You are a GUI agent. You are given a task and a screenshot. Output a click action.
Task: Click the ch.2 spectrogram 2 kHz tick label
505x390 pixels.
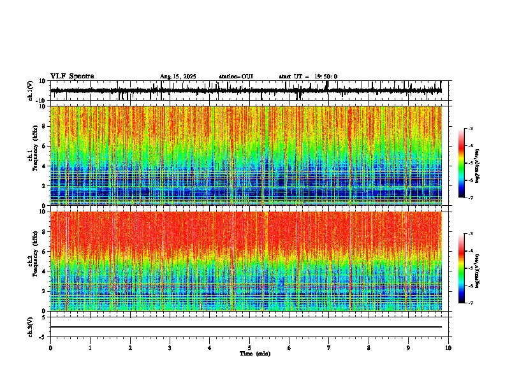(44, 291)
